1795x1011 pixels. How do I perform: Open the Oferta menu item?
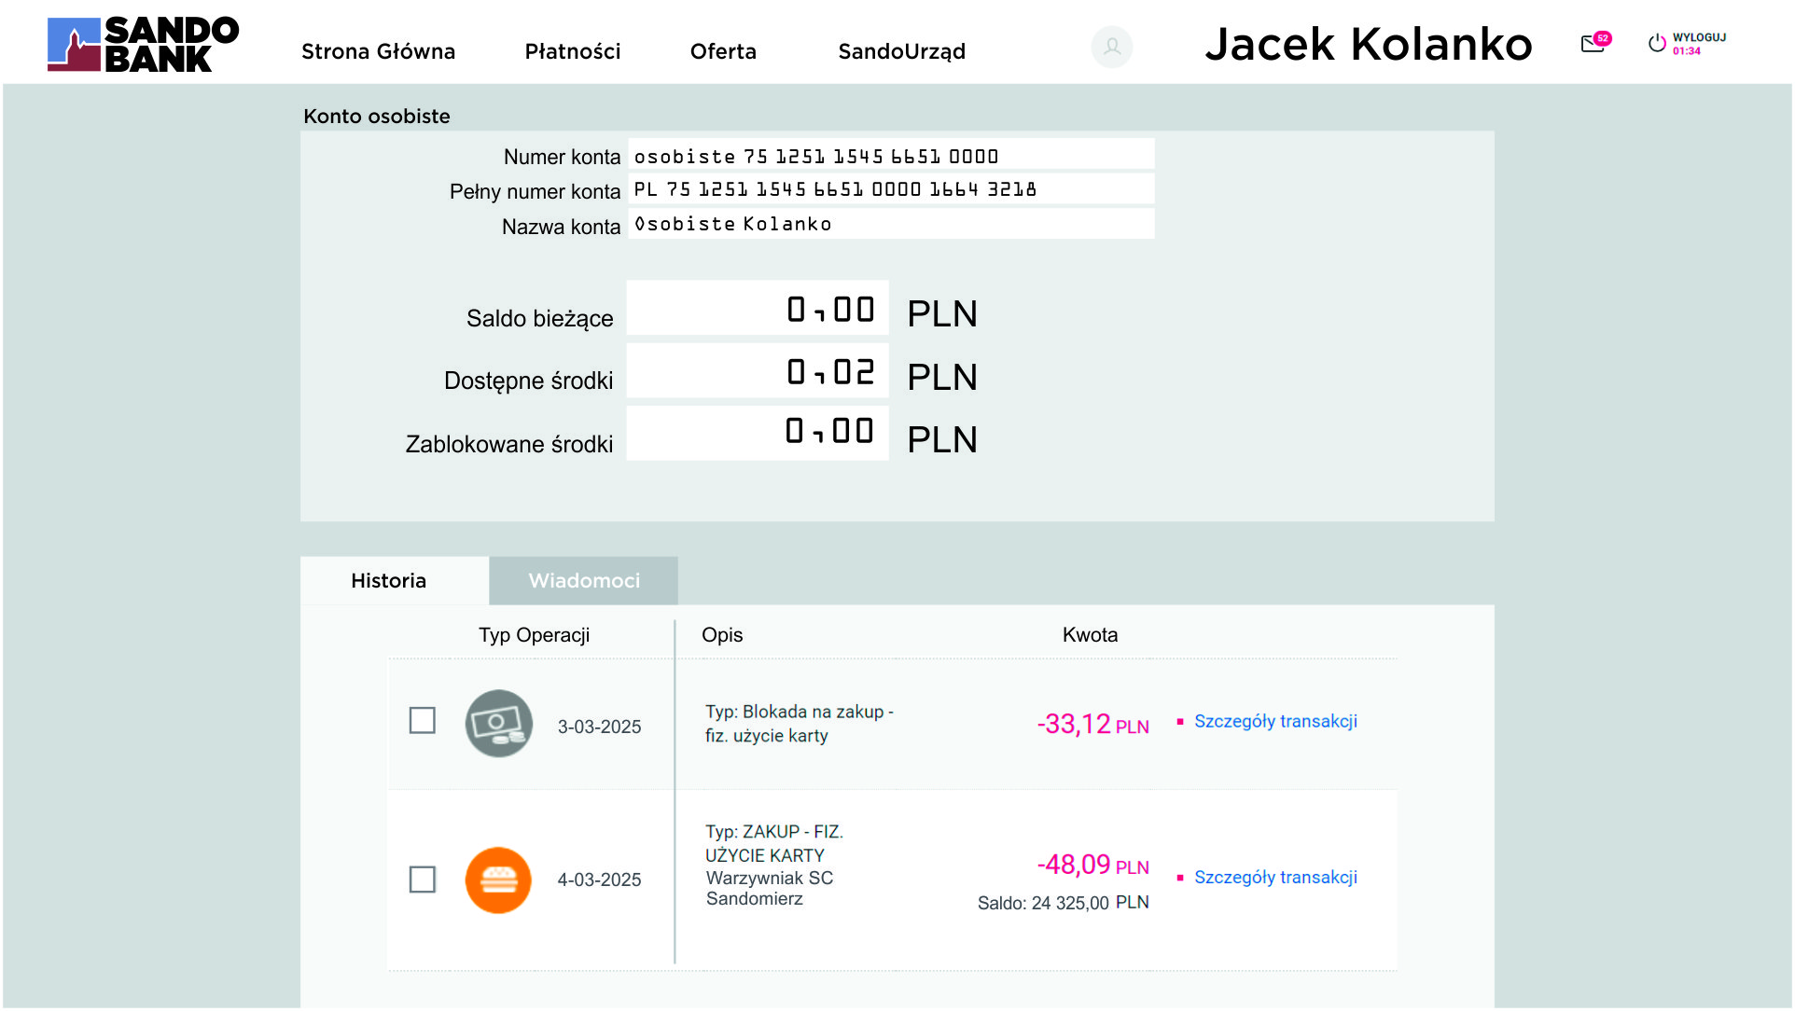(x=723, y=51)
